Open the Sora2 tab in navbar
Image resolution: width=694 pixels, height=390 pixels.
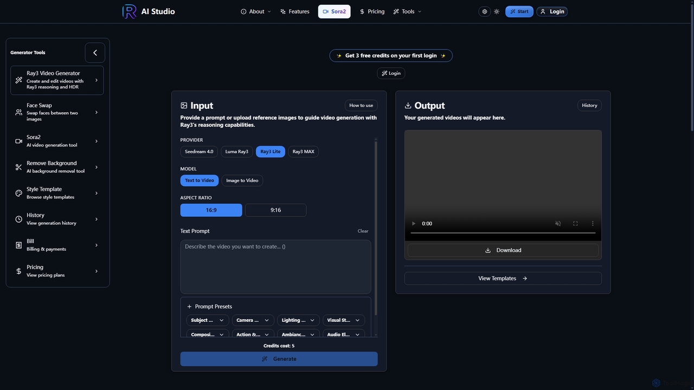(334, 11)
